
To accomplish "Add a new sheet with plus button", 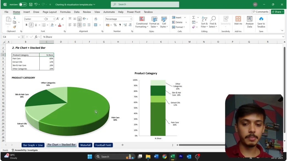I will pyautogui.click(x=123, y=145).
